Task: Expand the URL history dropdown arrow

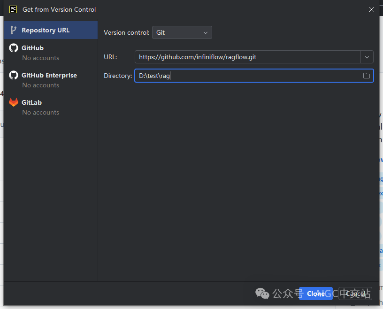Action: 367,57
